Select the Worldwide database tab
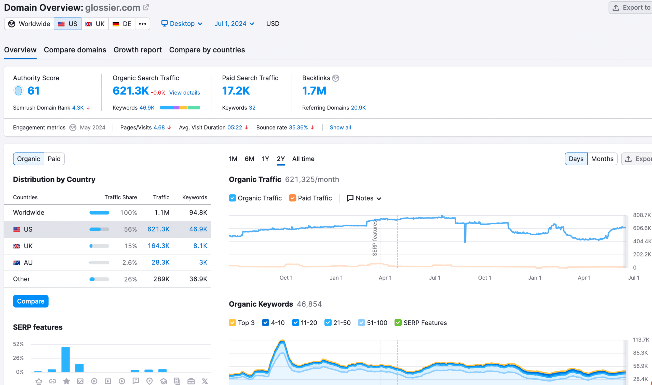This screenshot has width=652, height=385. 29,24
